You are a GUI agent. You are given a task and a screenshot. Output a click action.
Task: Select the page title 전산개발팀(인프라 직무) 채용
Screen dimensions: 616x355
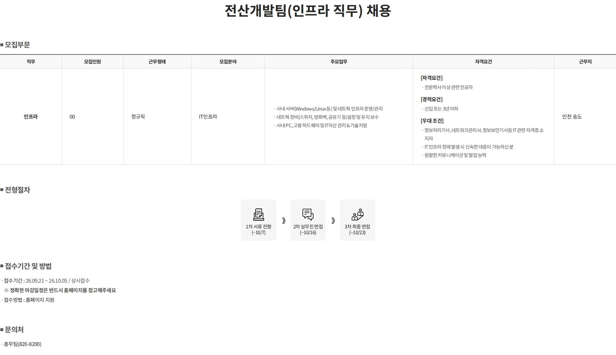pos(308,11)
